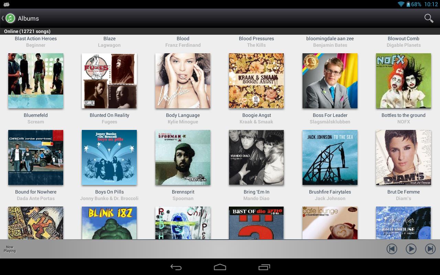Viewport: 440px width, 275px height.
Task: Open Diam's Brut De Femme cover
Action: pyautogui.click(x=404, y=157)
